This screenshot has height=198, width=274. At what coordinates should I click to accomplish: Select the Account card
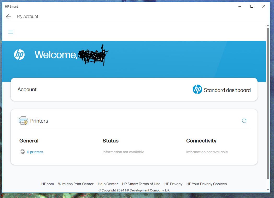[x=134, y=89]
